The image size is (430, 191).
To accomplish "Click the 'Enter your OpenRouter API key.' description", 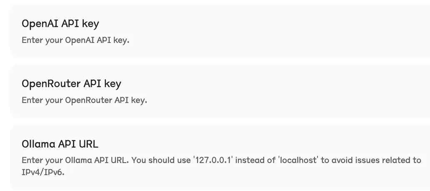I will 84,101.
